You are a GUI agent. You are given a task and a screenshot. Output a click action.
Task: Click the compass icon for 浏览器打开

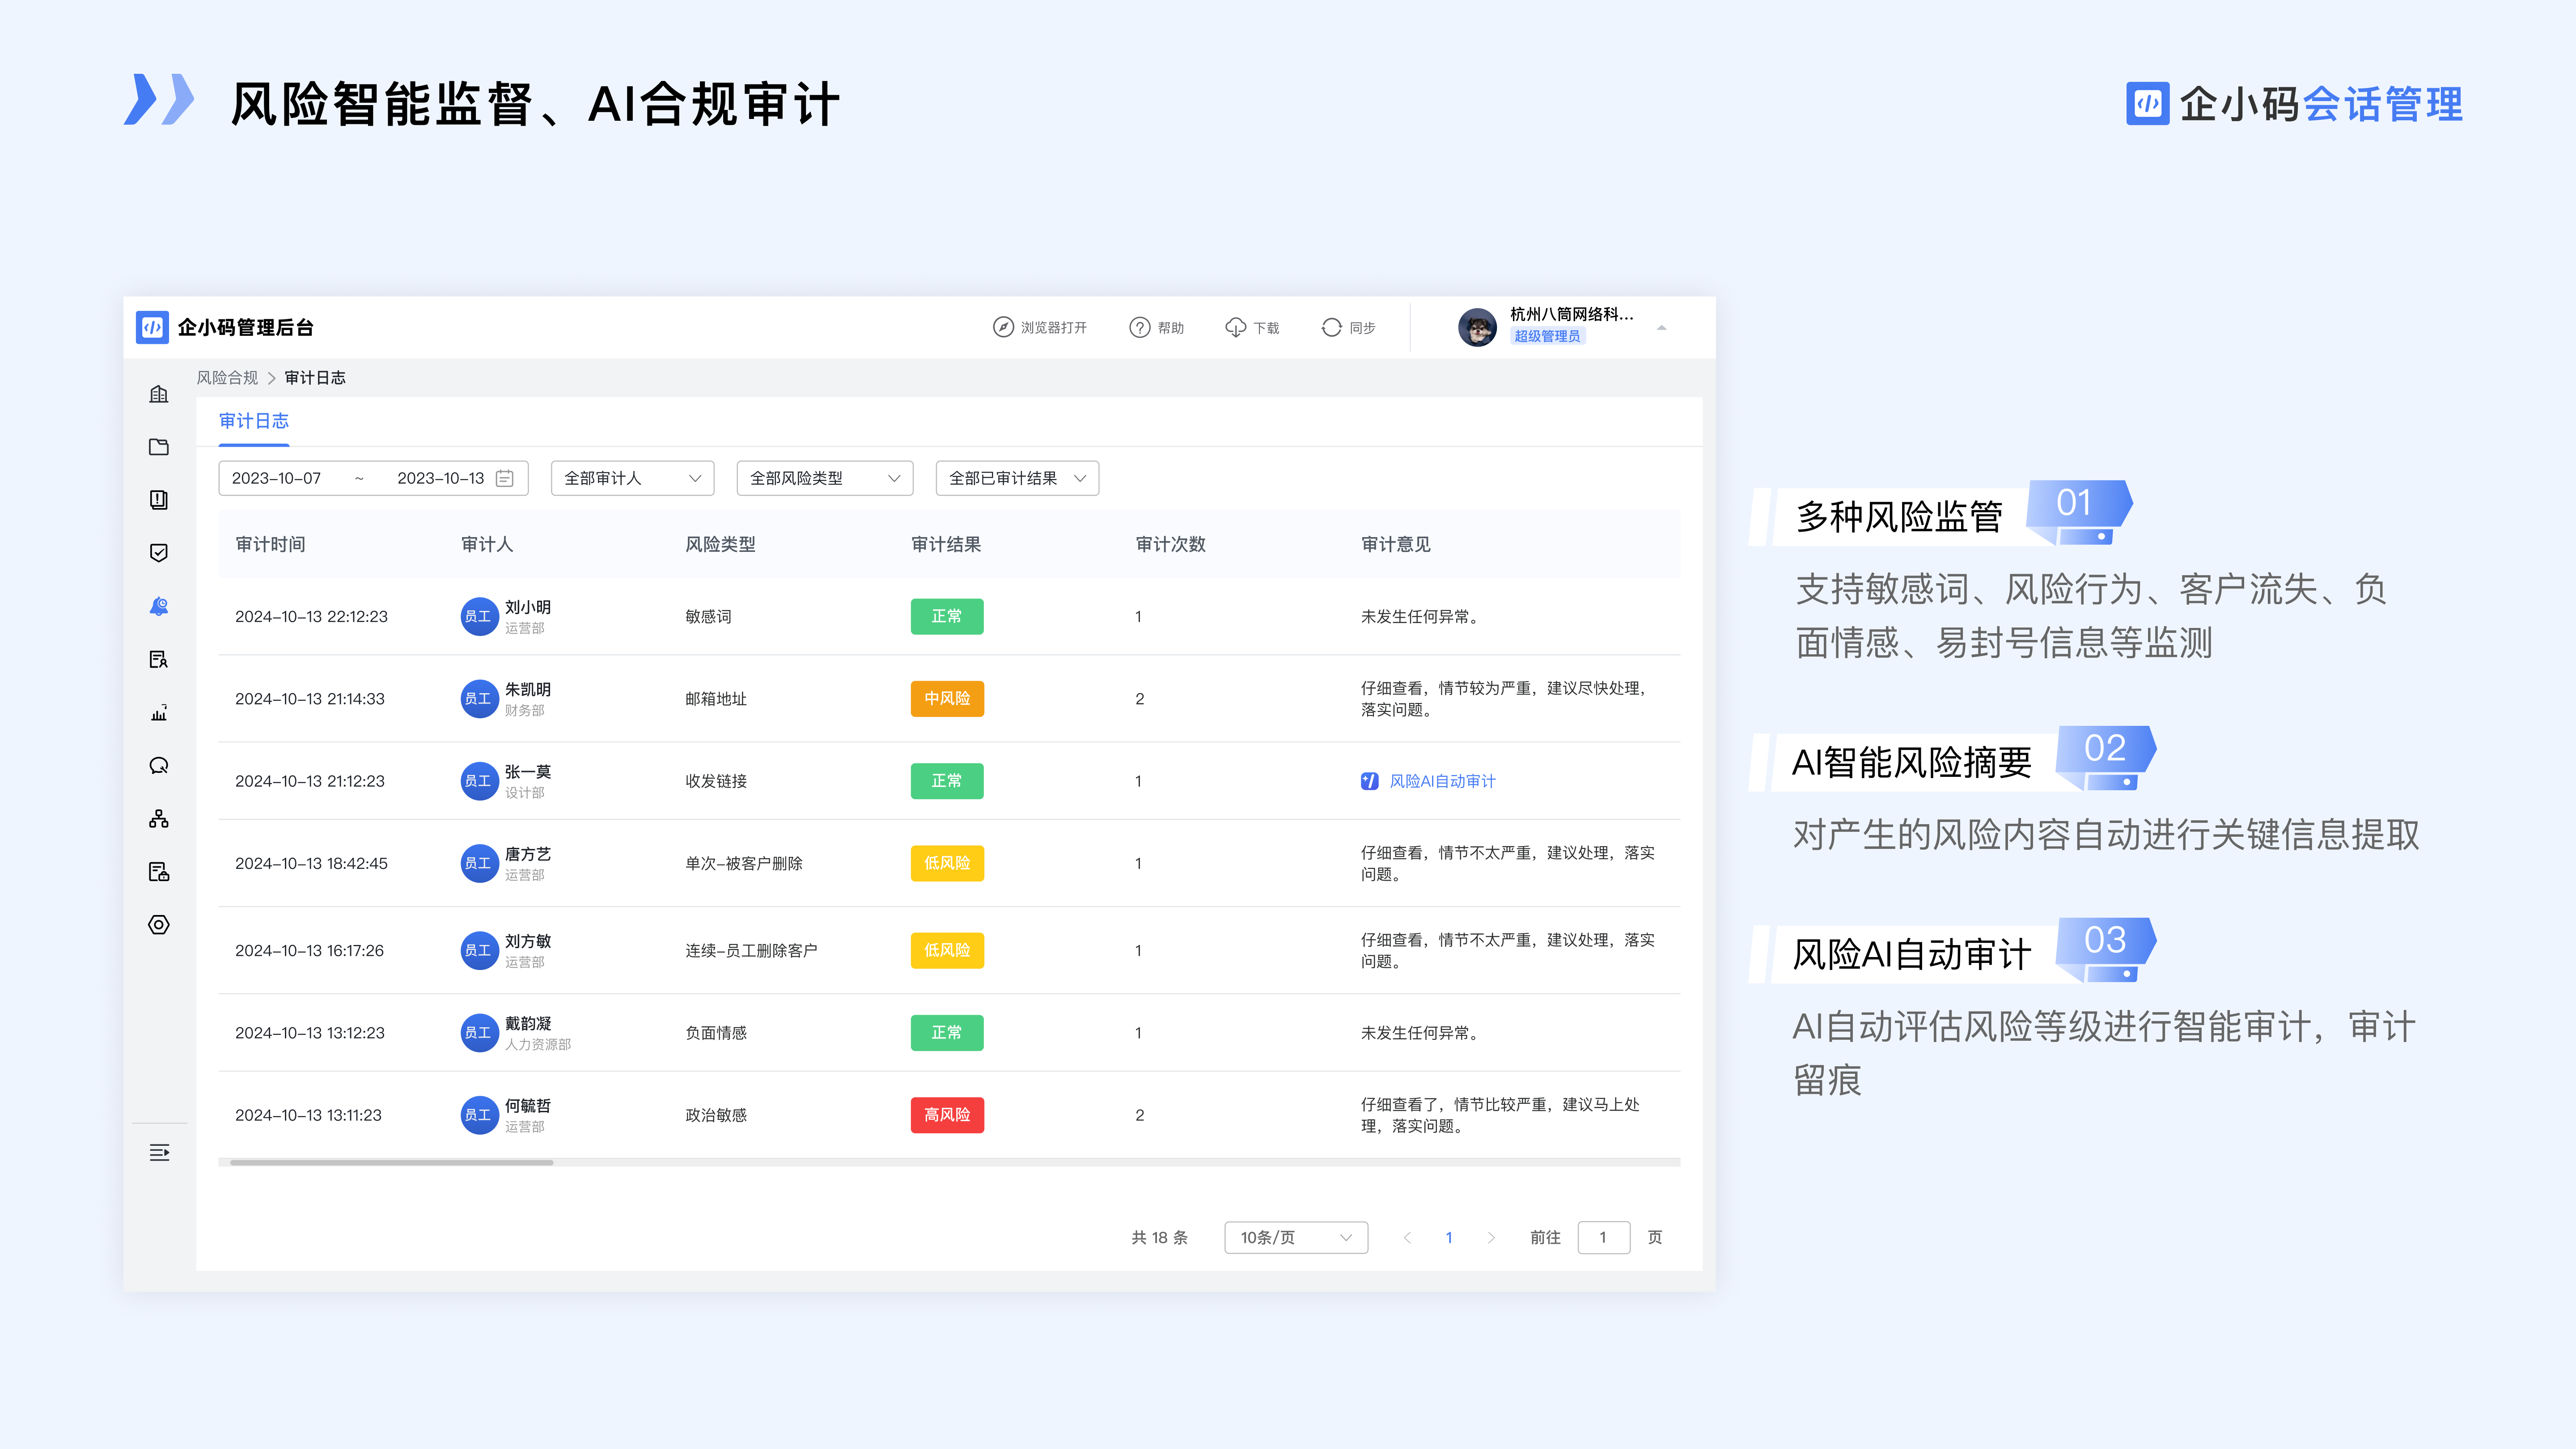pos(1003,328)
